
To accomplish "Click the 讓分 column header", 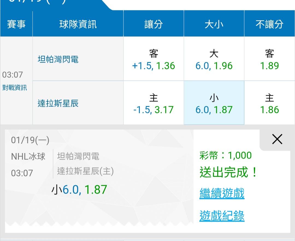I will coord(154,24).
